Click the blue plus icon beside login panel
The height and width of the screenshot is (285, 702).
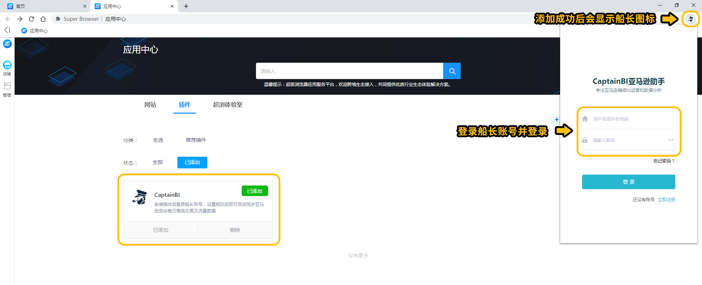556,119
